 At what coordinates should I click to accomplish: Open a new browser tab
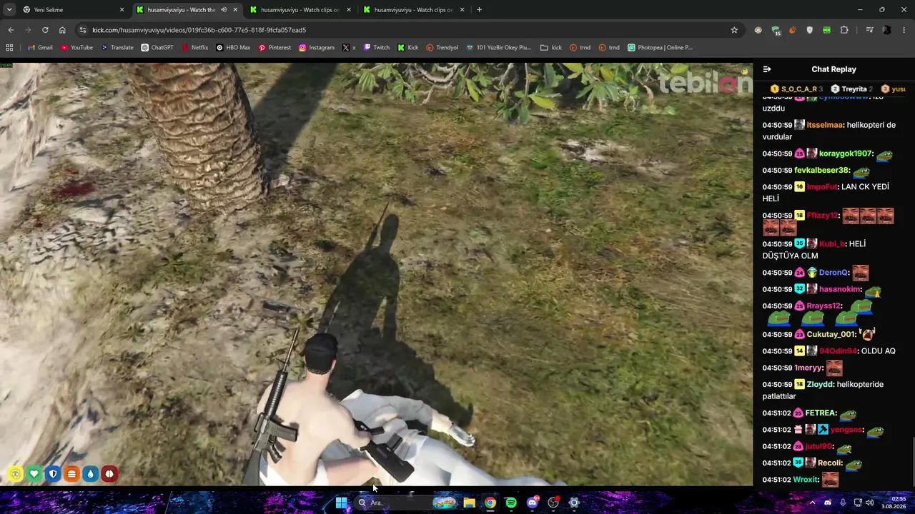[479, 10]
